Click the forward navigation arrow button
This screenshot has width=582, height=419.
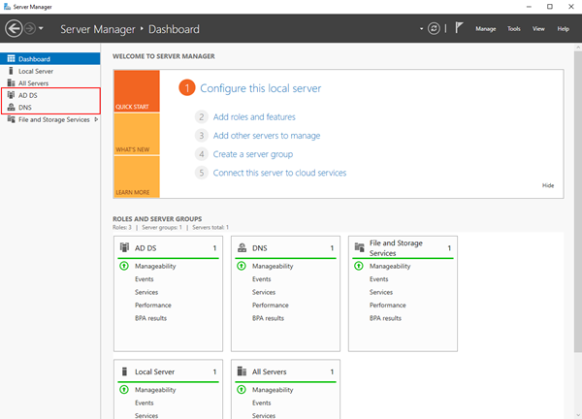point(30,28)
